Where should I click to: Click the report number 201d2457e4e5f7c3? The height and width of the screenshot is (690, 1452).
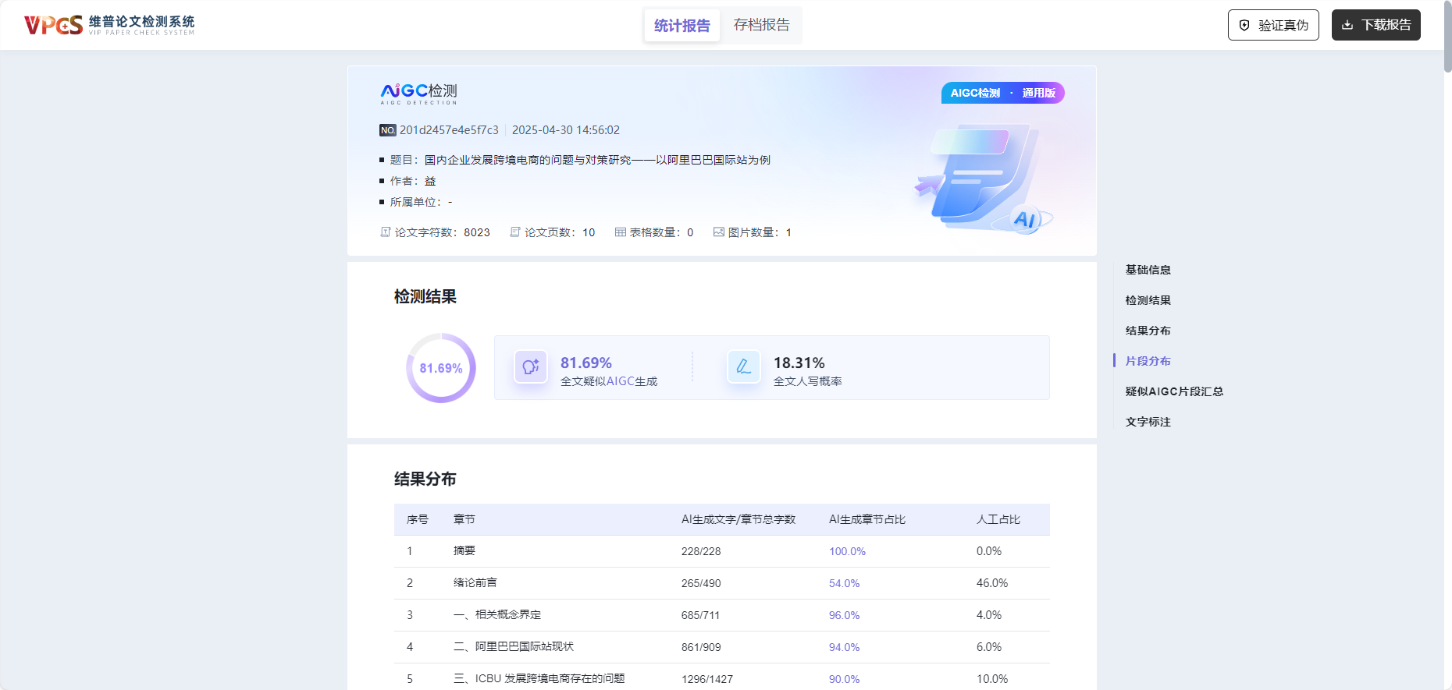(449, 130)
